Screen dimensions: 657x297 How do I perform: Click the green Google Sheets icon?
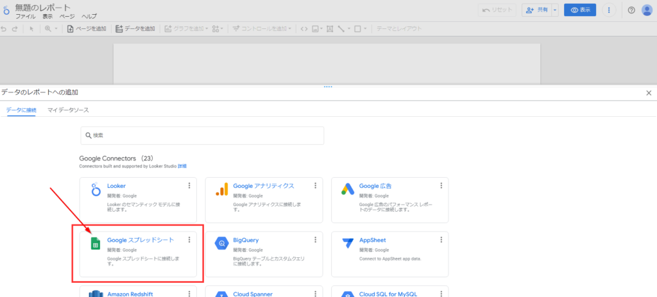tap(96, 243)
